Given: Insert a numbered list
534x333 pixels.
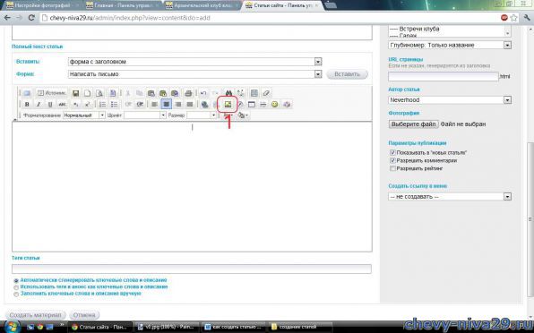Looking at the screenshot, I should coord(102,105).
